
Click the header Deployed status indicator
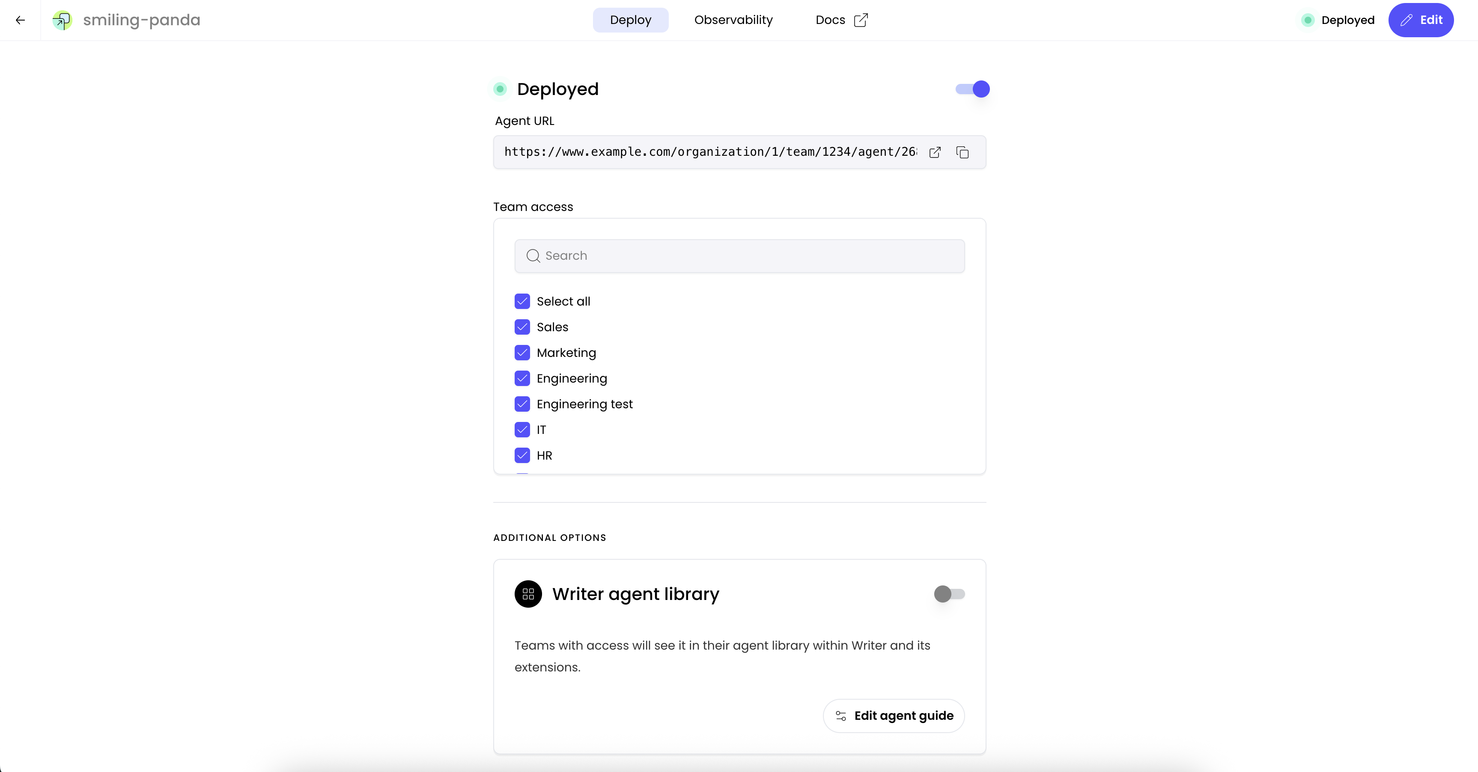click(1338, 20)
